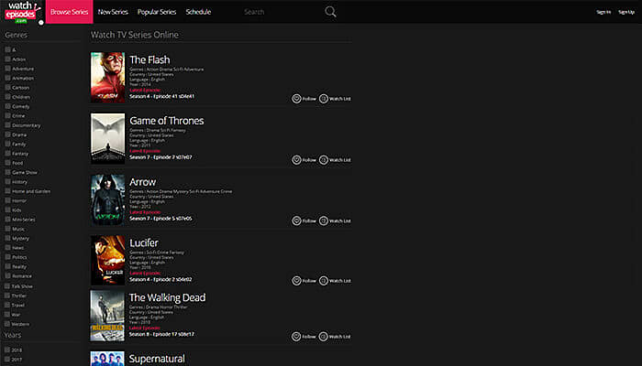Open Walking Dead Season 8 Episode 17
Screen dimensions: 642x366
(x=161, y=334)
